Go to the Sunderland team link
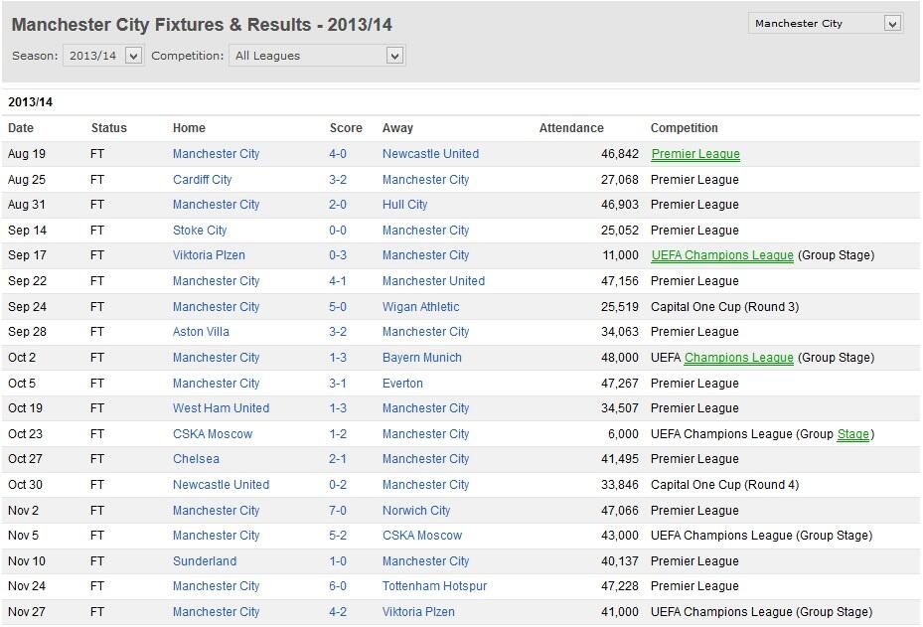This screenshot has height=627, width=923. click(x=205, y=561)
